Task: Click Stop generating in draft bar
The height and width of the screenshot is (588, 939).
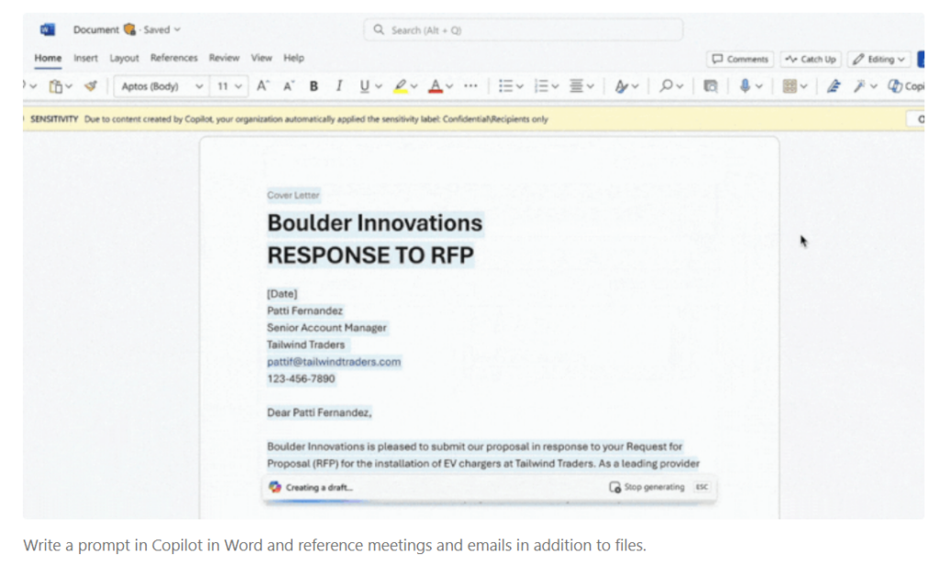Action: [646, 487]
